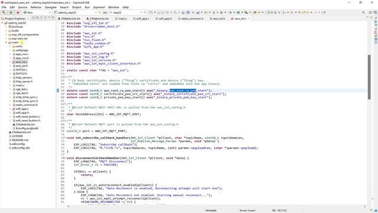Click the editor vertical scrollbar thumb
378x213 pixels.
pyautogui.click(x=369, y=77)
